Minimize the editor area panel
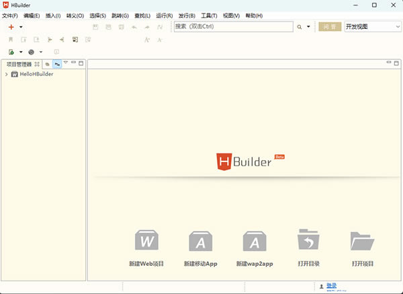This screenshot has width=403, height=294. [388, 63]
